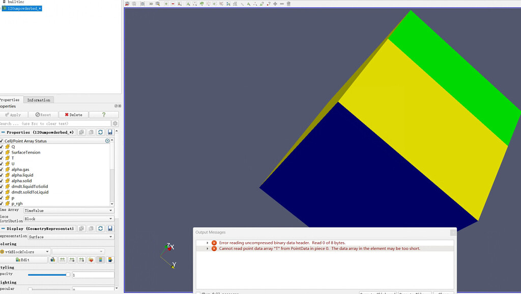Toggle the alpha.liquid array checkbox
Viewport: 521px width, 294px height.
(x=2, y=175)
